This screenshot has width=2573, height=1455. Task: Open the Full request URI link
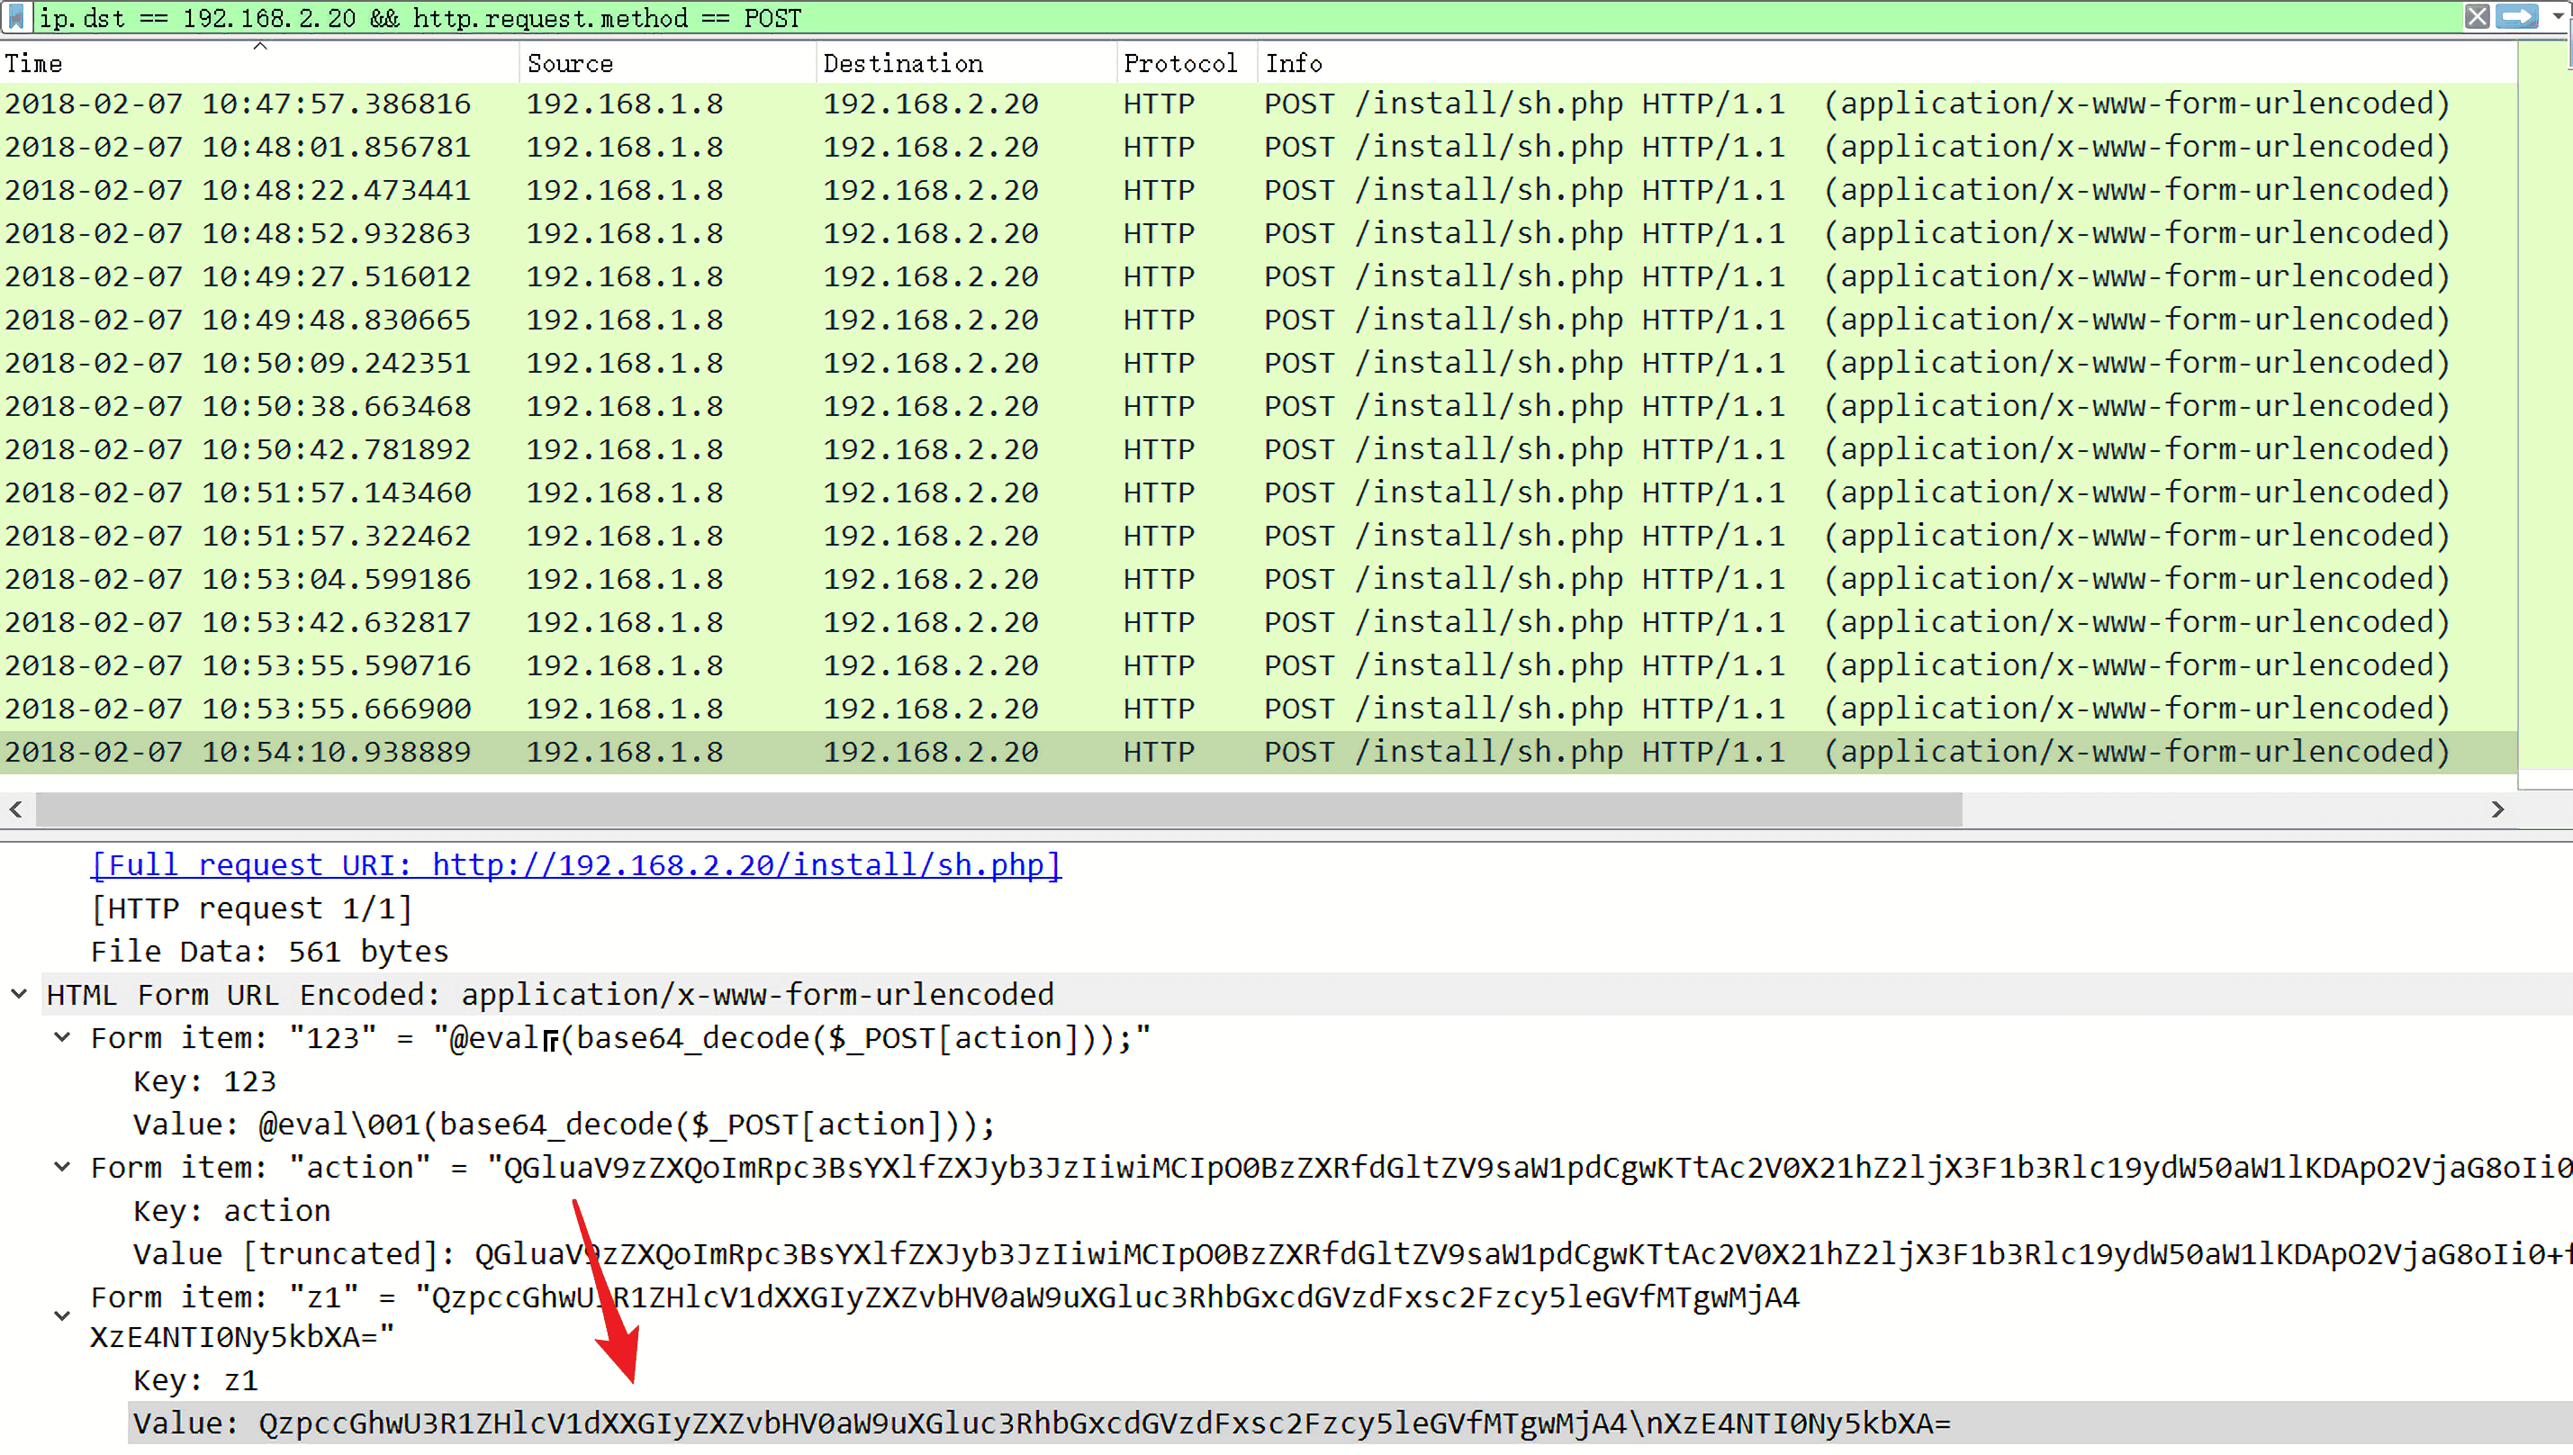point(575,865)
